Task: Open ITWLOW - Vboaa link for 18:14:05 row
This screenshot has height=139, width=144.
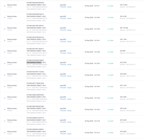Action: tap(66, 30)
